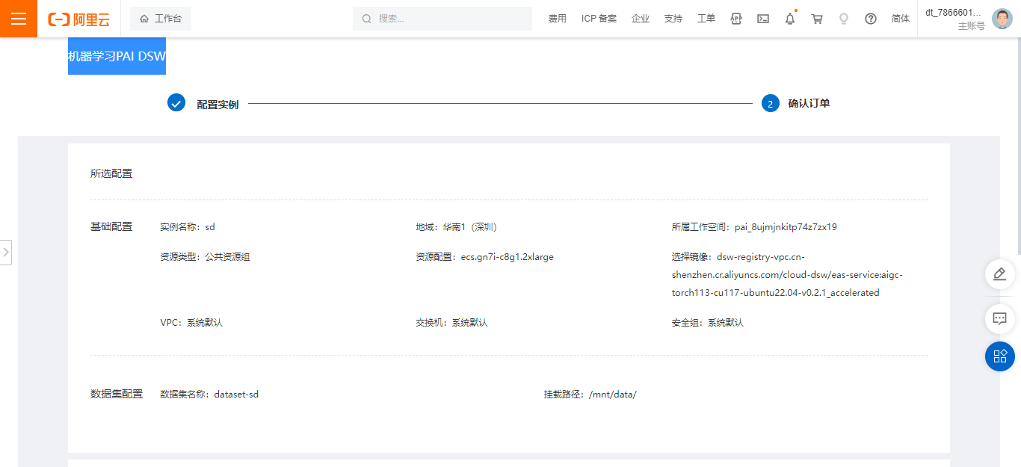Select the 确认订单 step label

tap(809, 104)
